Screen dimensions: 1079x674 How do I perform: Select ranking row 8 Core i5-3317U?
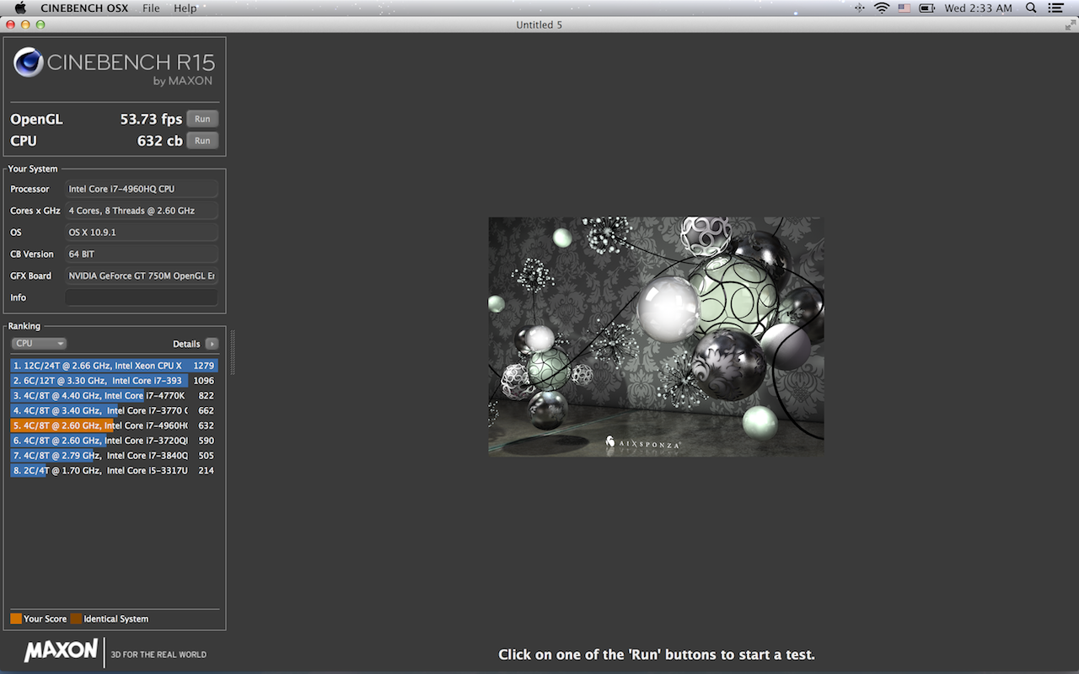pyautogui.click(x=114, y=470)
